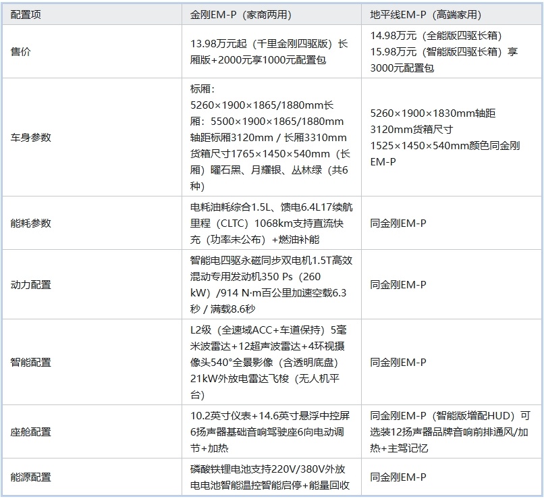Click the cell describing 1.5T高效混动专用发动机
The width and height of the screenshot is (544, 499).
[x=271, y=284]
